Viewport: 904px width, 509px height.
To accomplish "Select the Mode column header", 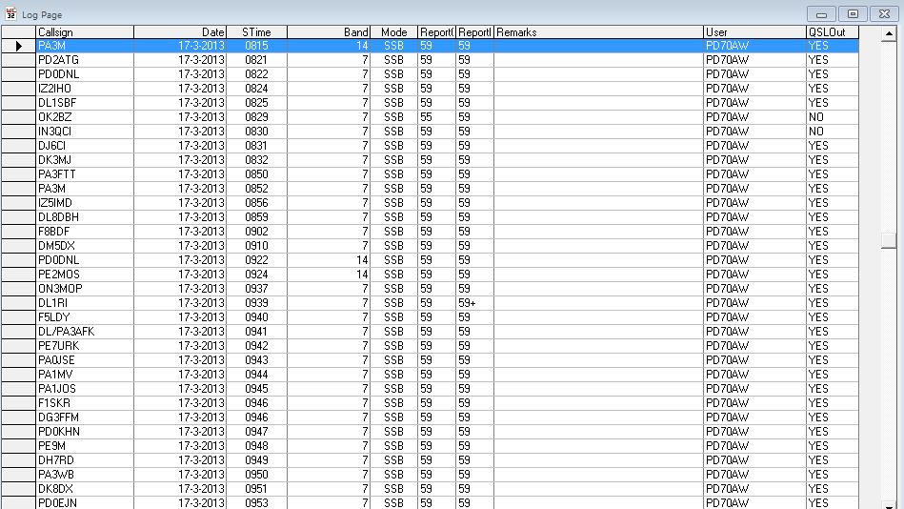I will coord(393,32).
